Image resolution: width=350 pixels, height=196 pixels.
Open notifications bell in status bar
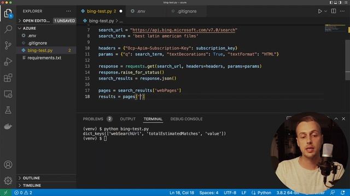[x=343, y=193]
